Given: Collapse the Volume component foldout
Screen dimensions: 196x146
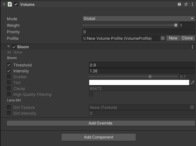Looking at the screenshot, I should (4, 5).
